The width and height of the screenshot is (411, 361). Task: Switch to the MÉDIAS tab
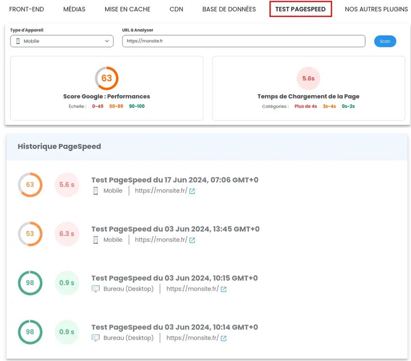[x=74, y=9]
